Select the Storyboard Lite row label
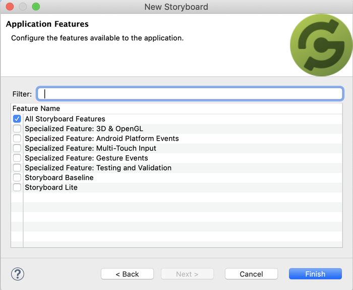This screenshot has width=353, height=290. click(x=51, y=187)
